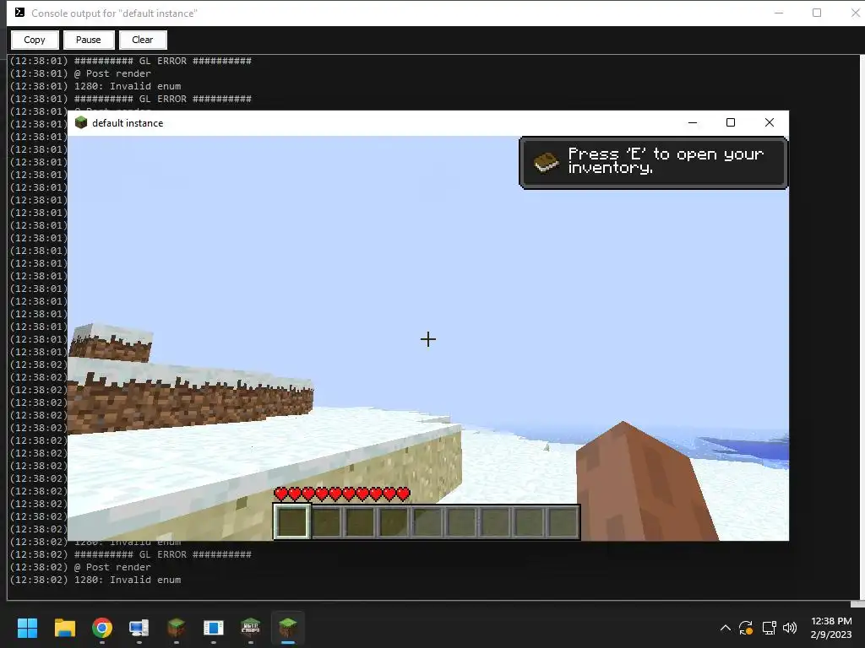Click the book icon in the inventory tutorial toast
Viewport: 865px width, 648px height.
[547, 162]
